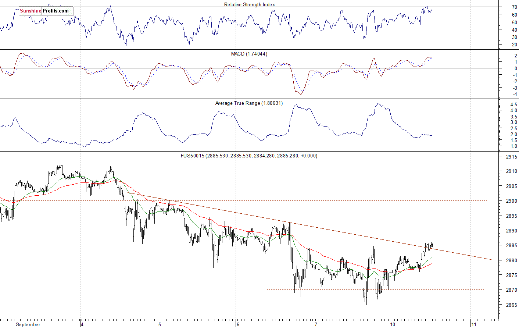This screenshot has height=327, width=519.
Task: Click the ATR 1.0 axis value
Action: [x=514, y=146]
